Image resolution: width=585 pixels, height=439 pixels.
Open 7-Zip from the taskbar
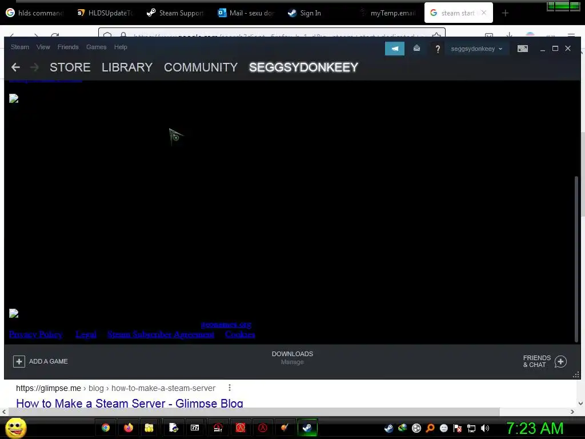click(195, 428)
